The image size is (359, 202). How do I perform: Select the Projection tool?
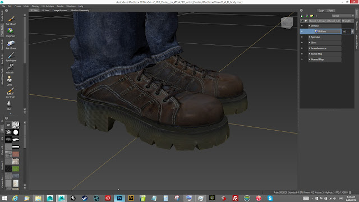pos(11,33)
